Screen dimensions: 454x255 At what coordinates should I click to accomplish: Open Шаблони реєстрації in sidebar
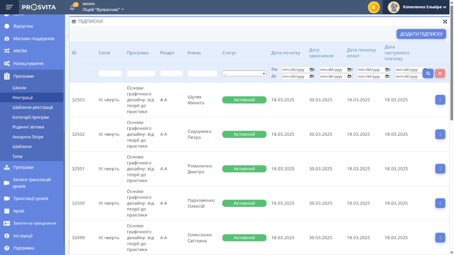(33, 107)
